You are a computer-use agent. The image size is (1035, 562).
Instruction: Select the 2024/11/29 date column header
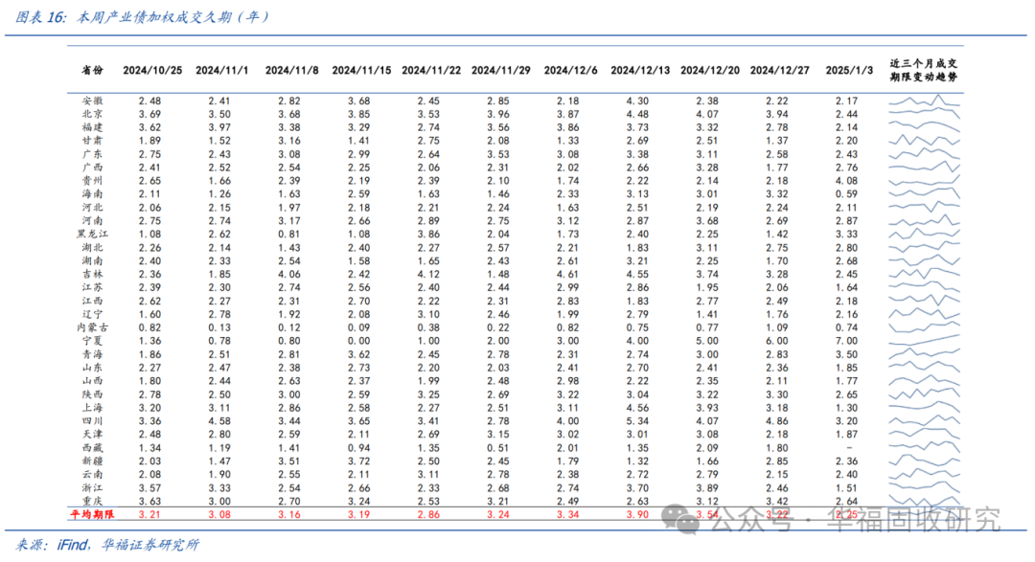tap(500, 71)
